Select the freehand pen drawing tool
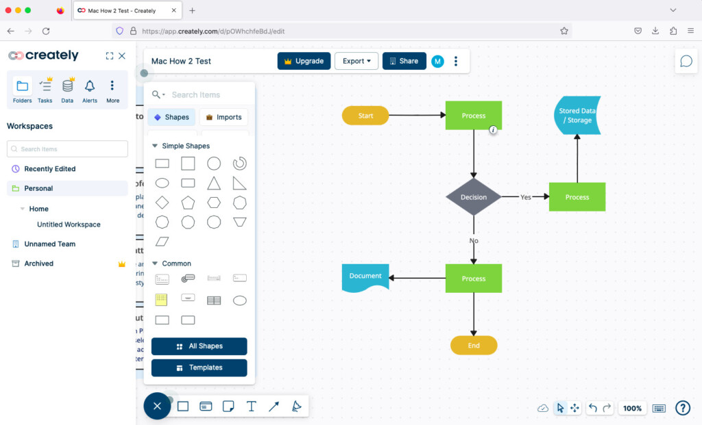This screenshot has width=702, height=425. click(296, 407)
